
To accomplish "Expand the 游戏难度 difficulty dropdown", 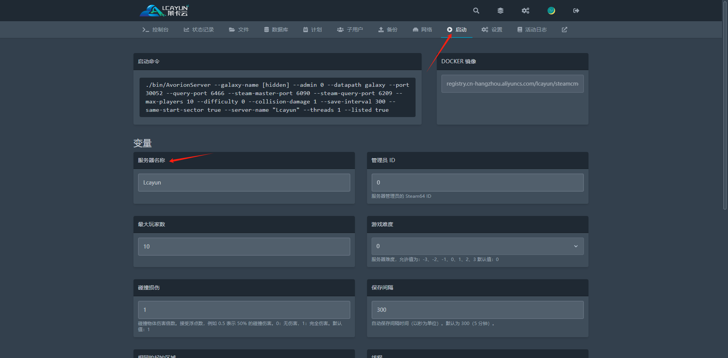I will click(x=477, y=246).
